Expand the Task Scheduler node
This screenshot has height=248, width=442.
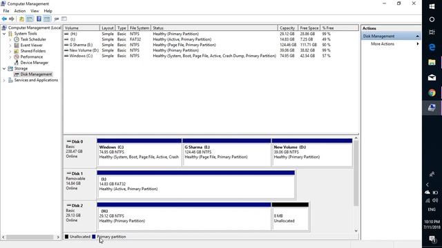pyautogui.click(x=10, y=40)
